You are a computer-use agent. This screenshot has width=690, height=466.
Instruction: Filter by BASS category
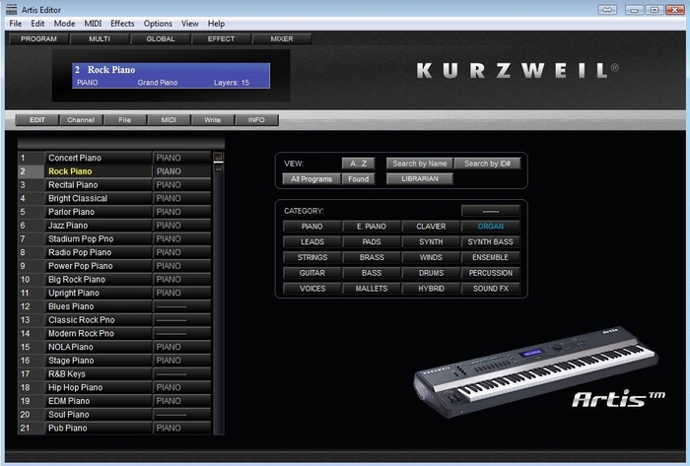(372, 273)
